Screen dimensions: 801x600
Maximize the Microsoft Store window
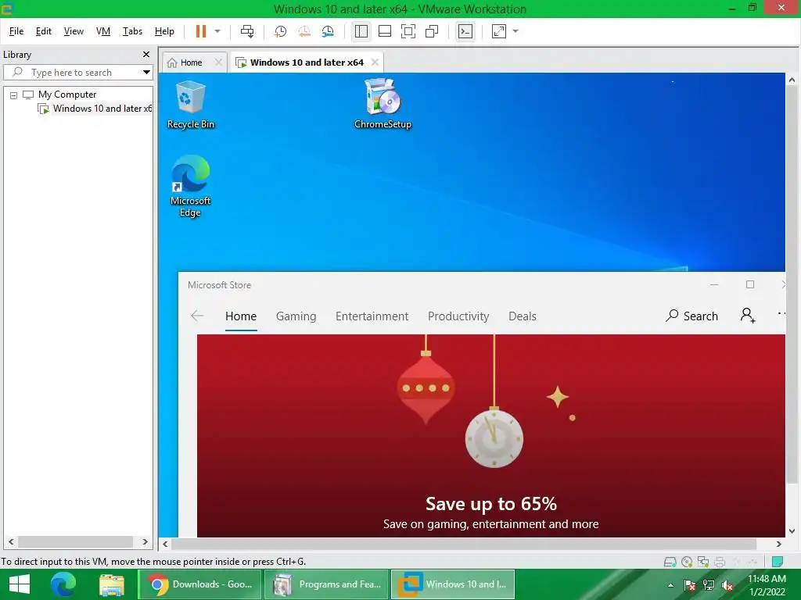coord(750,284)
